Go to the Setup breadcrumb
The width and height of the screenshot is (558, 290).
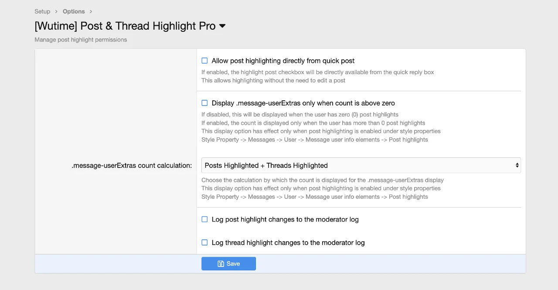pyautogui.click(x=42, y=11)
